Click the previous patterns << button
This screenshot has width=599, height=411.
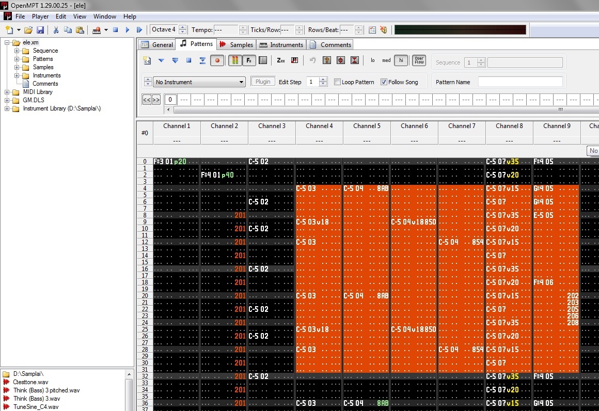tap(147, 100)
